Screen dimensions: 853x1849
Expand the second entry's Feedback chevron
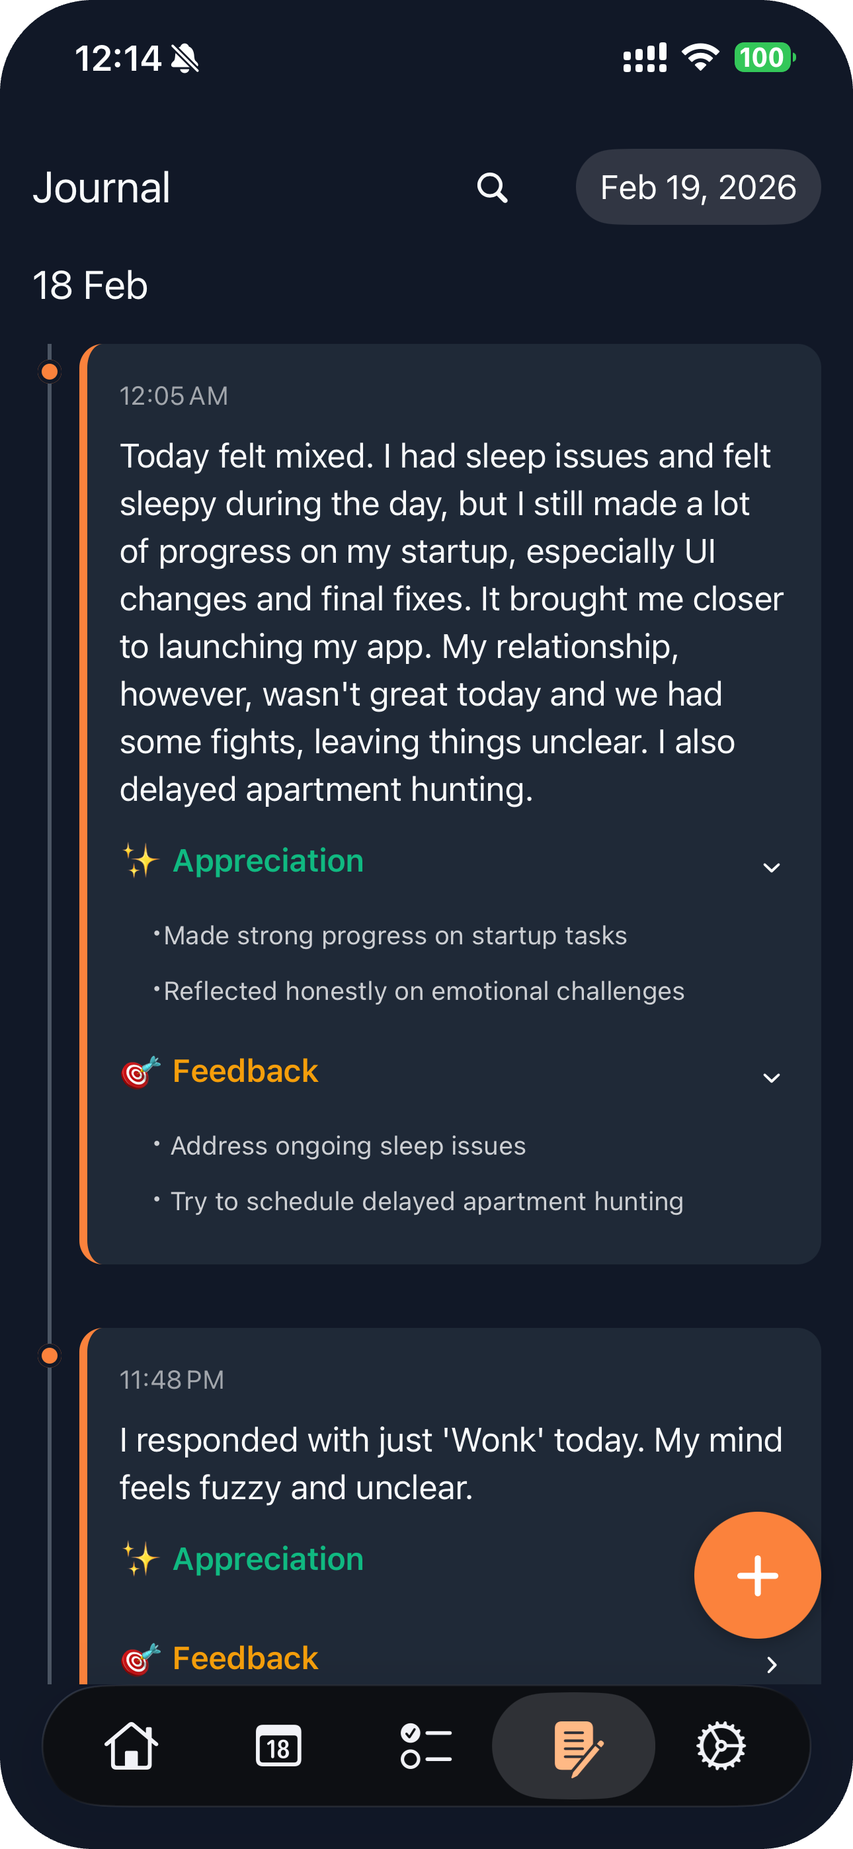[x=771, y=1664]
